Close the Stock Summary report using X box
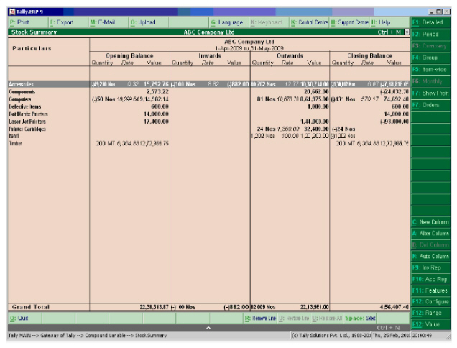This screenshot has width=457, height=348. pos(407,32)
